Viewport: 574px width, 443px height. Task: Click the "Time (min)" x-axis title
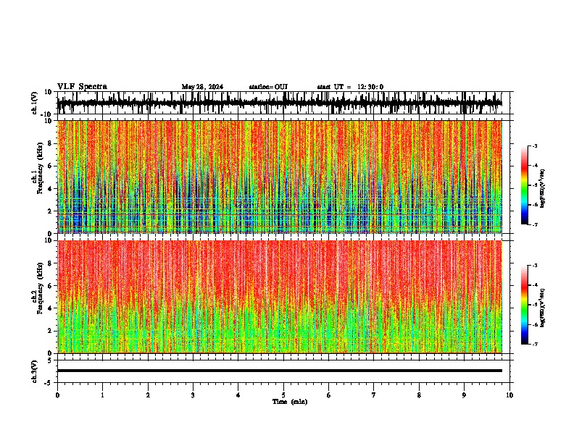(290, 402)
